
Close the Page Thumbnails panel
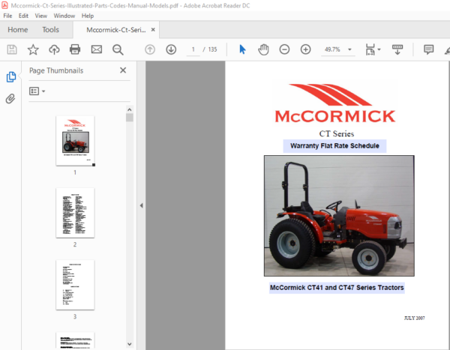pos(123,70)
